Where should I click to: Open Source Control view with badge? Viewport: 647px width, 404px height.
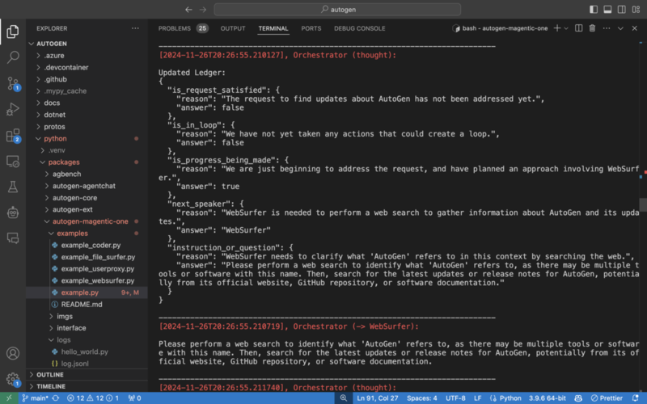(x=13, y=84)
